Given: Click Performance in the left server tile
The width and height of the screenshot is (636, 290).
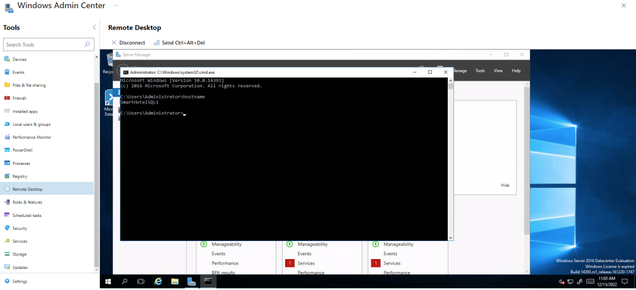Looking at the screenshot, I should coord(225,263).
